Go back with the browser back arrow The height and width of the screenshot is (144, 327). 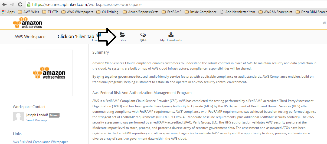[5, 5]
